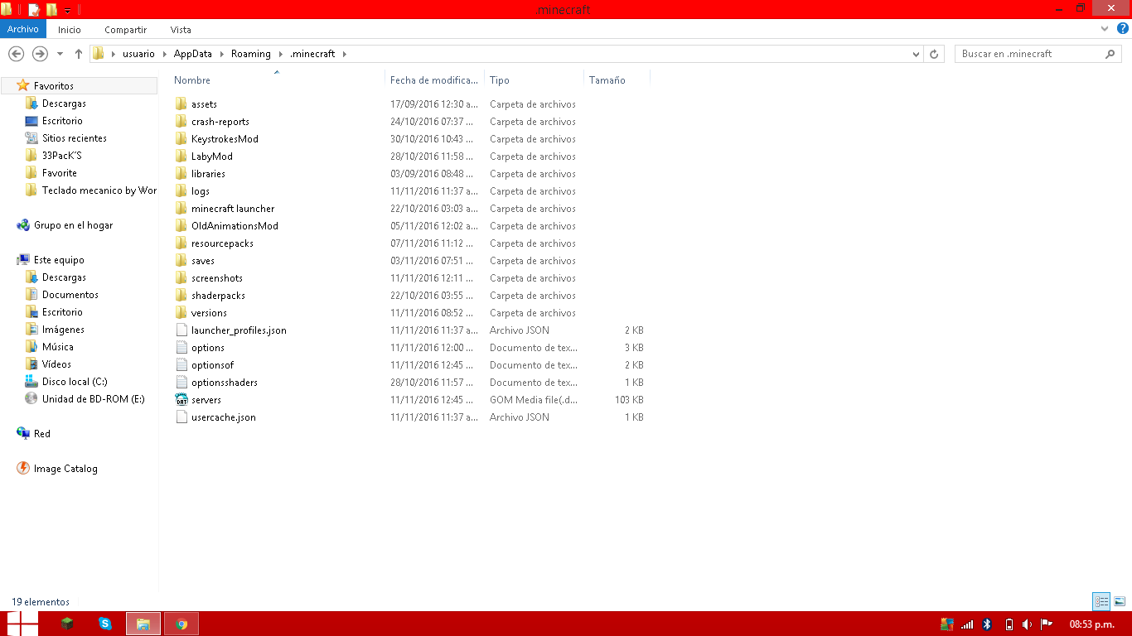Open Disco local (C:)

[x=75, y=382]
